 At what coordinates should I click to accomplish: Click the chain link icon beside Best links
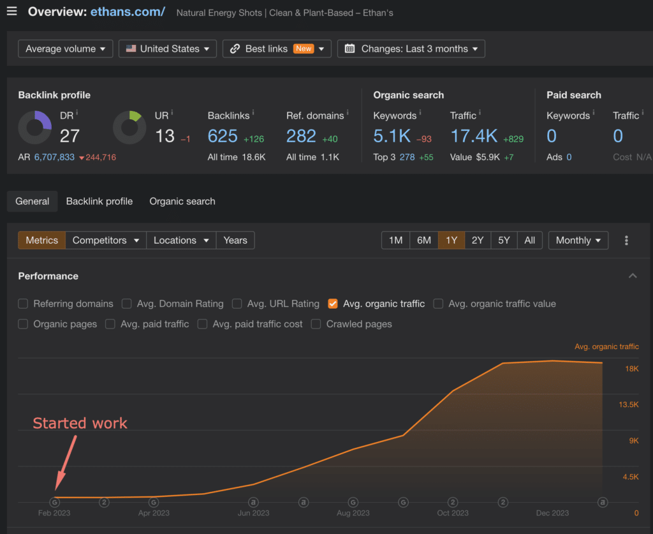pyautogui.click(x=235, y=48)
